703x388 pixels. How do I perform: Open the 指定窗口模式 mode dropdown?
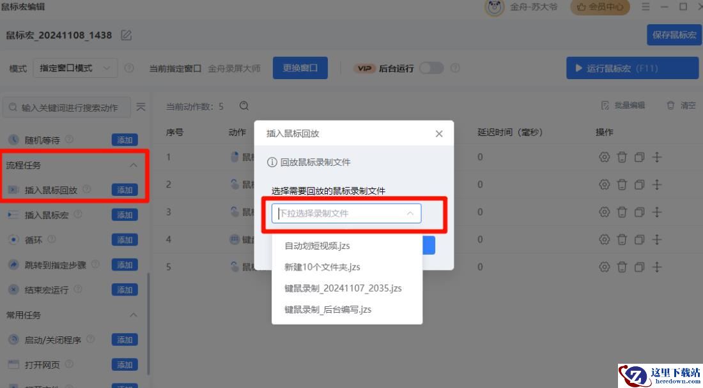point(75,68)
